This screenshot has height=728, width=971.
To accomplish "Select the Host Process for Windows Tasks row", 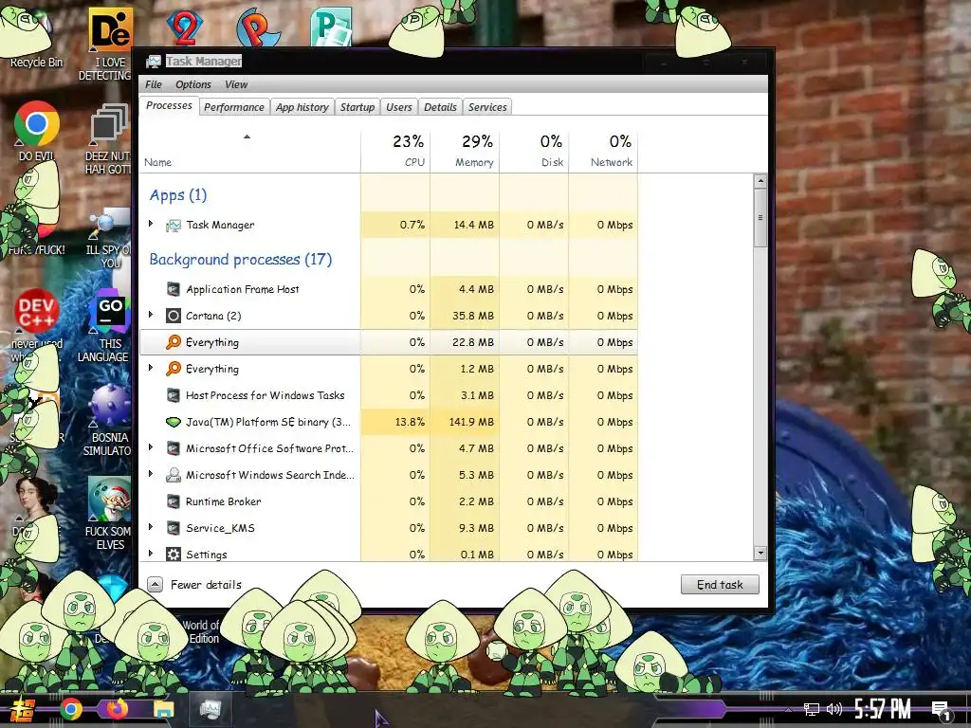I will click(389, 395).
